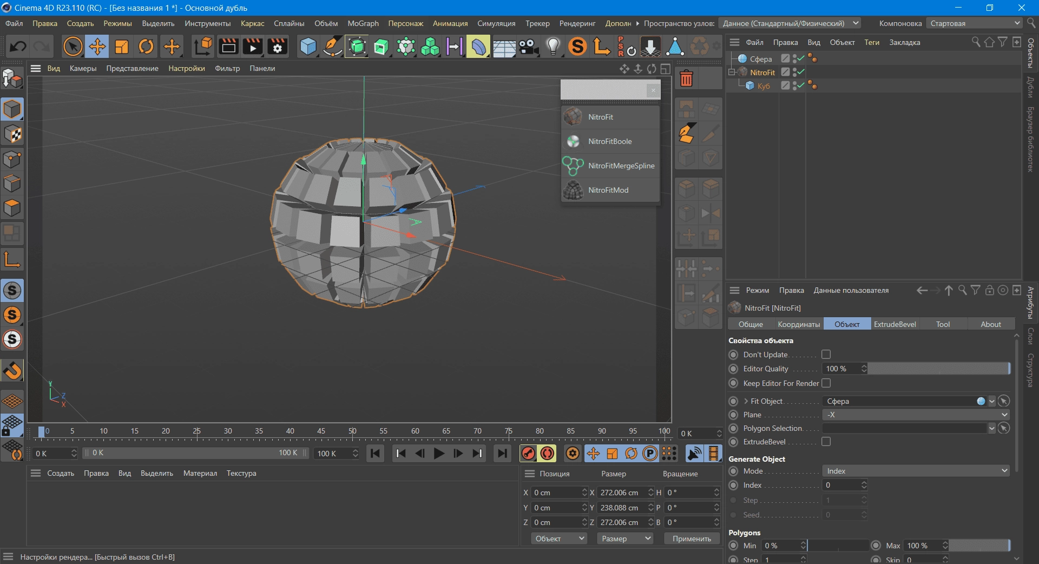Add a Camera object
This screenshot has height=564, width=1039.
pos(529,47)
